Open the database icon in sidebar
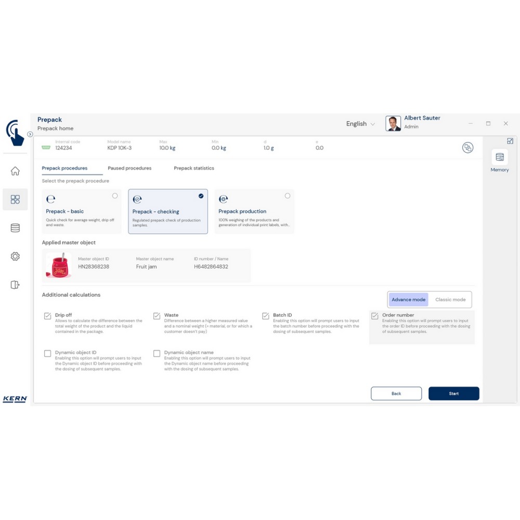This screenshot has width=520, height=520. [x=15, y=228]
